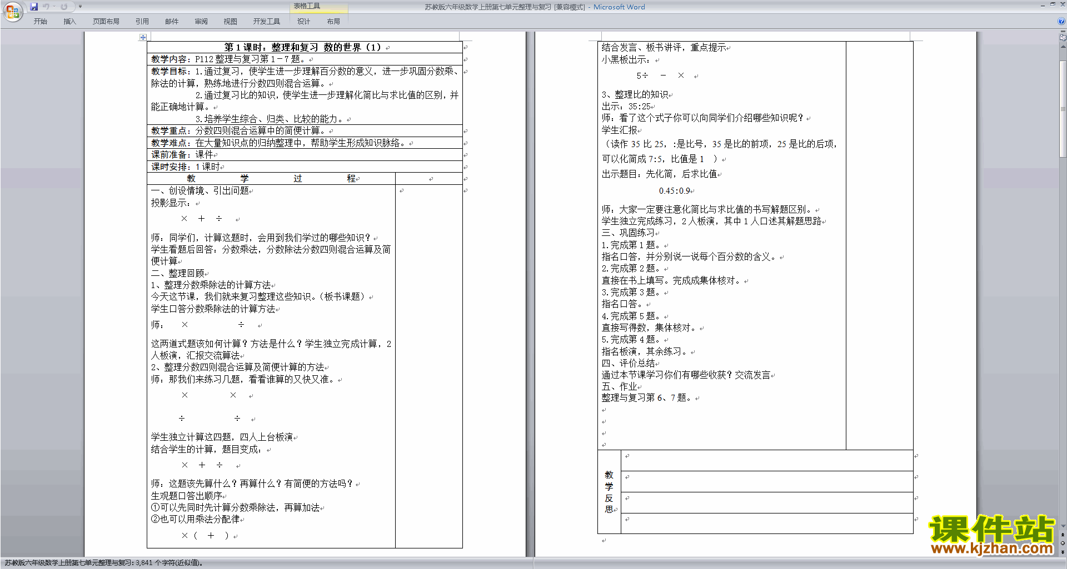Open the 插入 ribbon tab
This screenshot has width=1067, height=569.
69,22
